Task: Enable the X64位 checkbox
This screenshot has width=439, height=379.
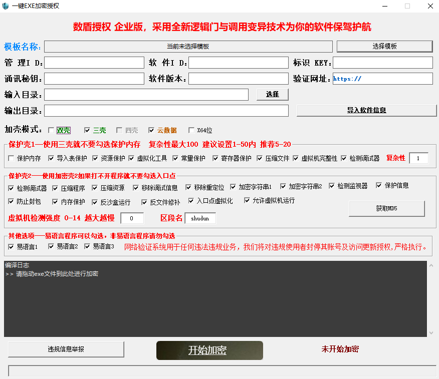Action: click(x=191, y=130)
